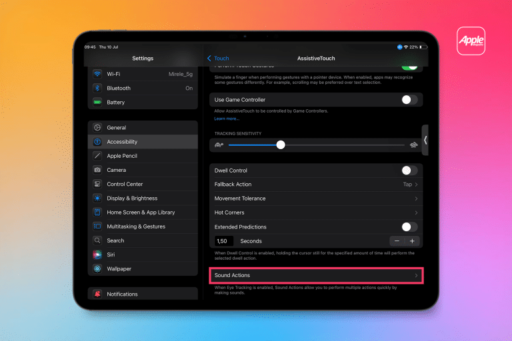Open Battery settings row

pos(143,102)
